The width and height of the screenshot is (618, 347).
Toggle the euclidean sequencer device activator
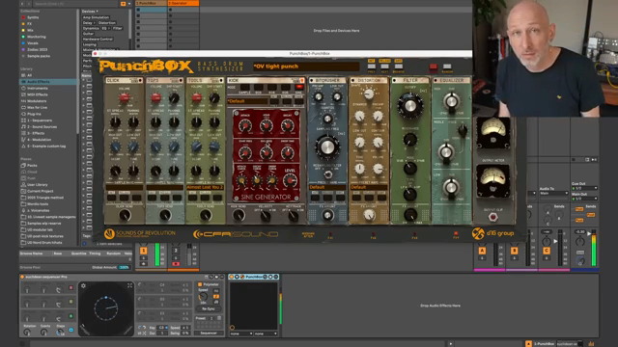(x=22, y=277)
